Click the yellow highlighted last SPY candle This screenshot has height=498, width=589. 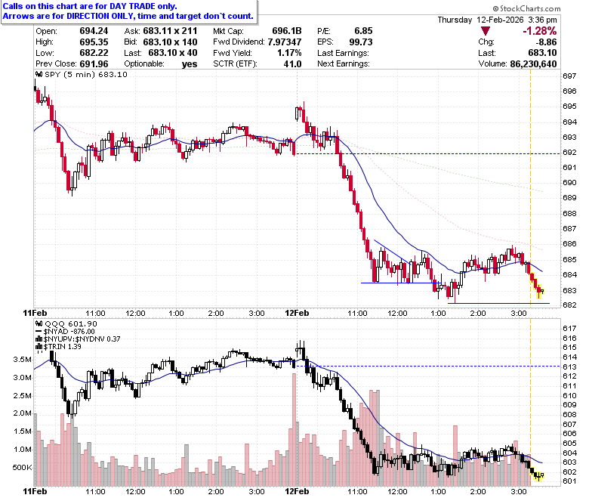pos(541,291)
